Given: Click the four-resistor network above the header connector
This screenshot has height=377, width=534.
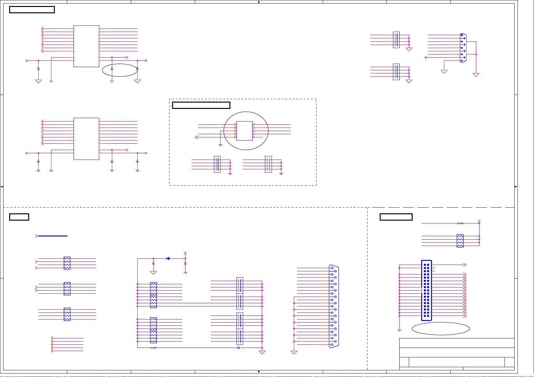Looking at the screenshot, I should pos(460,241).
